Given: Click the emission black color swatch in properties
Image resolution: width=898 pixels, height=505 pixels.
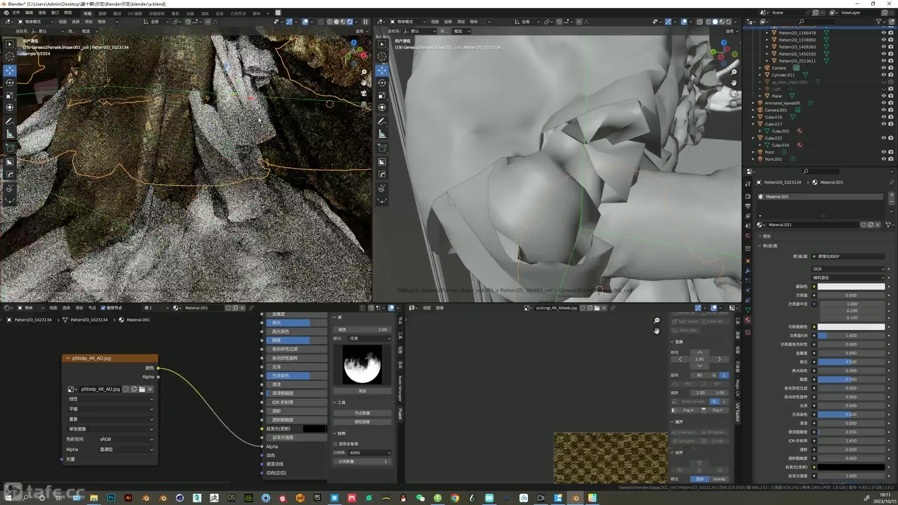Looking at the screenshot, I should (851, 467).
